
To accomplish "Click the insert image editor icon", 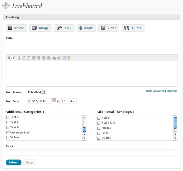I will pos(64,58).
